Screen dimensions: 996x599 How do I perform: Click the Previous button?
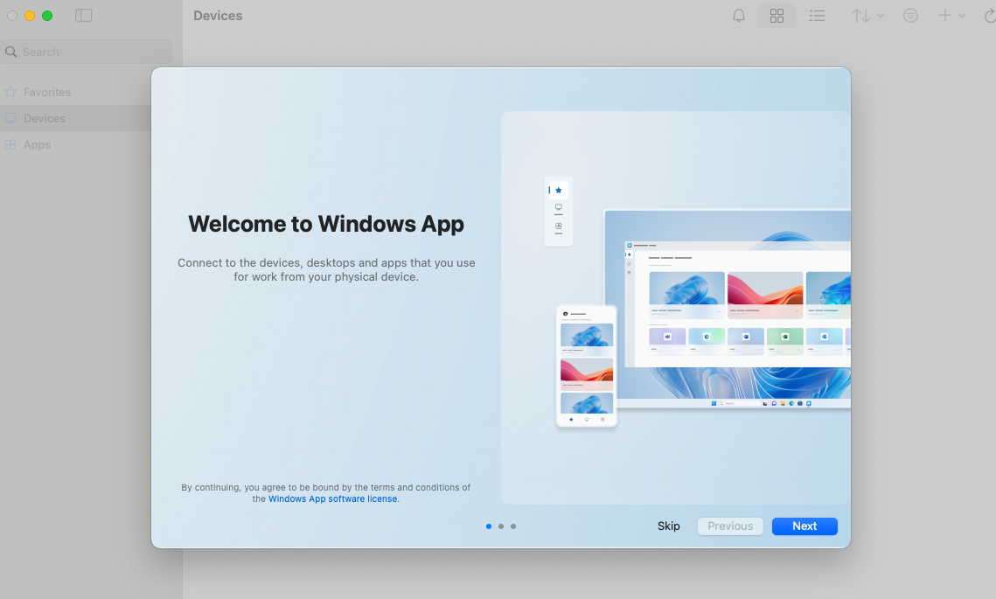point(730,526)
